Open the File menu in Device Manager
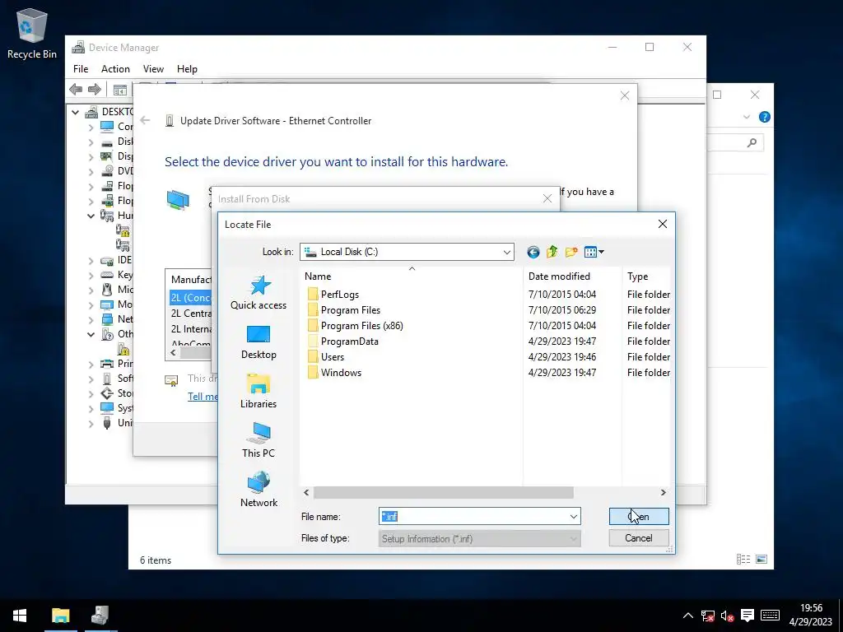 (x=81, y=69)
